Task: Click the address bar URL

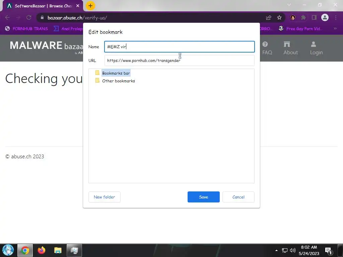Action: (x=77, y=18)
